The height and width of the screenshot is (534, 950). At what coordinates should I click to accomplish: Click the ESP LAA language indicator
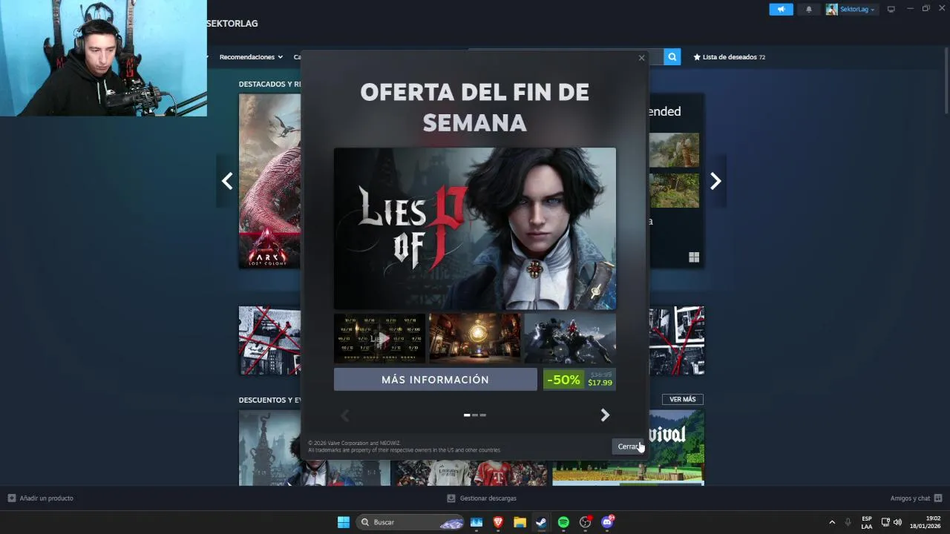(867, 522)
